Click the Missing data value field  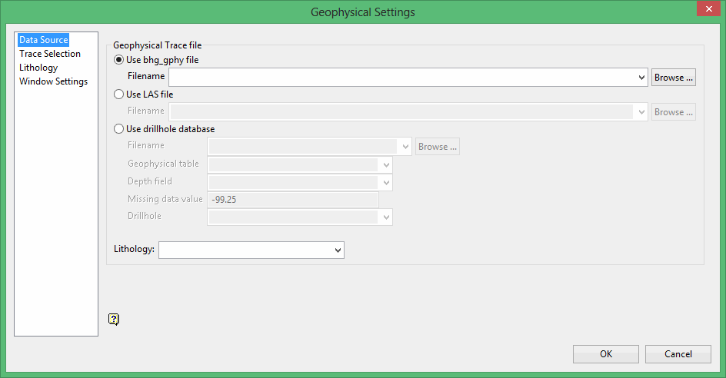point(292,200)
